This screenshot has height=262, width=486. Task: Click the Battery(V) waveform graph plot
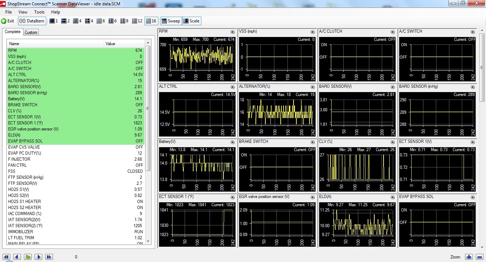[197, 169]
